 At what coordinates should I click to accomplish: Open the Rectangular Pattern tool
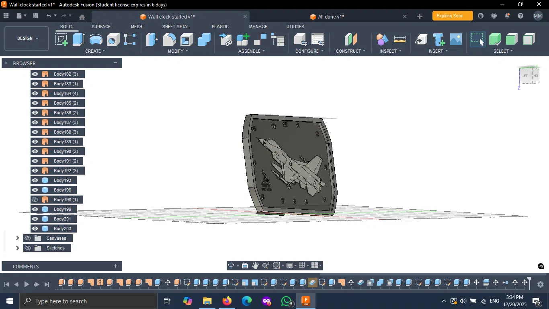point(130,39)
